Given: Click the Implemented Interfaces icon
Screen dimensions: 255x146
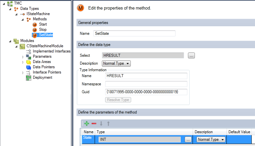Looking at the screenshot, I should pos(29,52).
